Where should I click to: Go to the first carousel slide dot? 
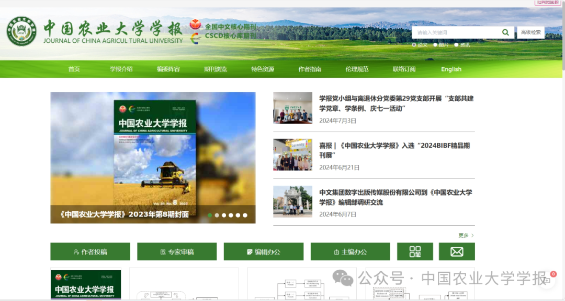pyautogui.click(x=210, y=215)
